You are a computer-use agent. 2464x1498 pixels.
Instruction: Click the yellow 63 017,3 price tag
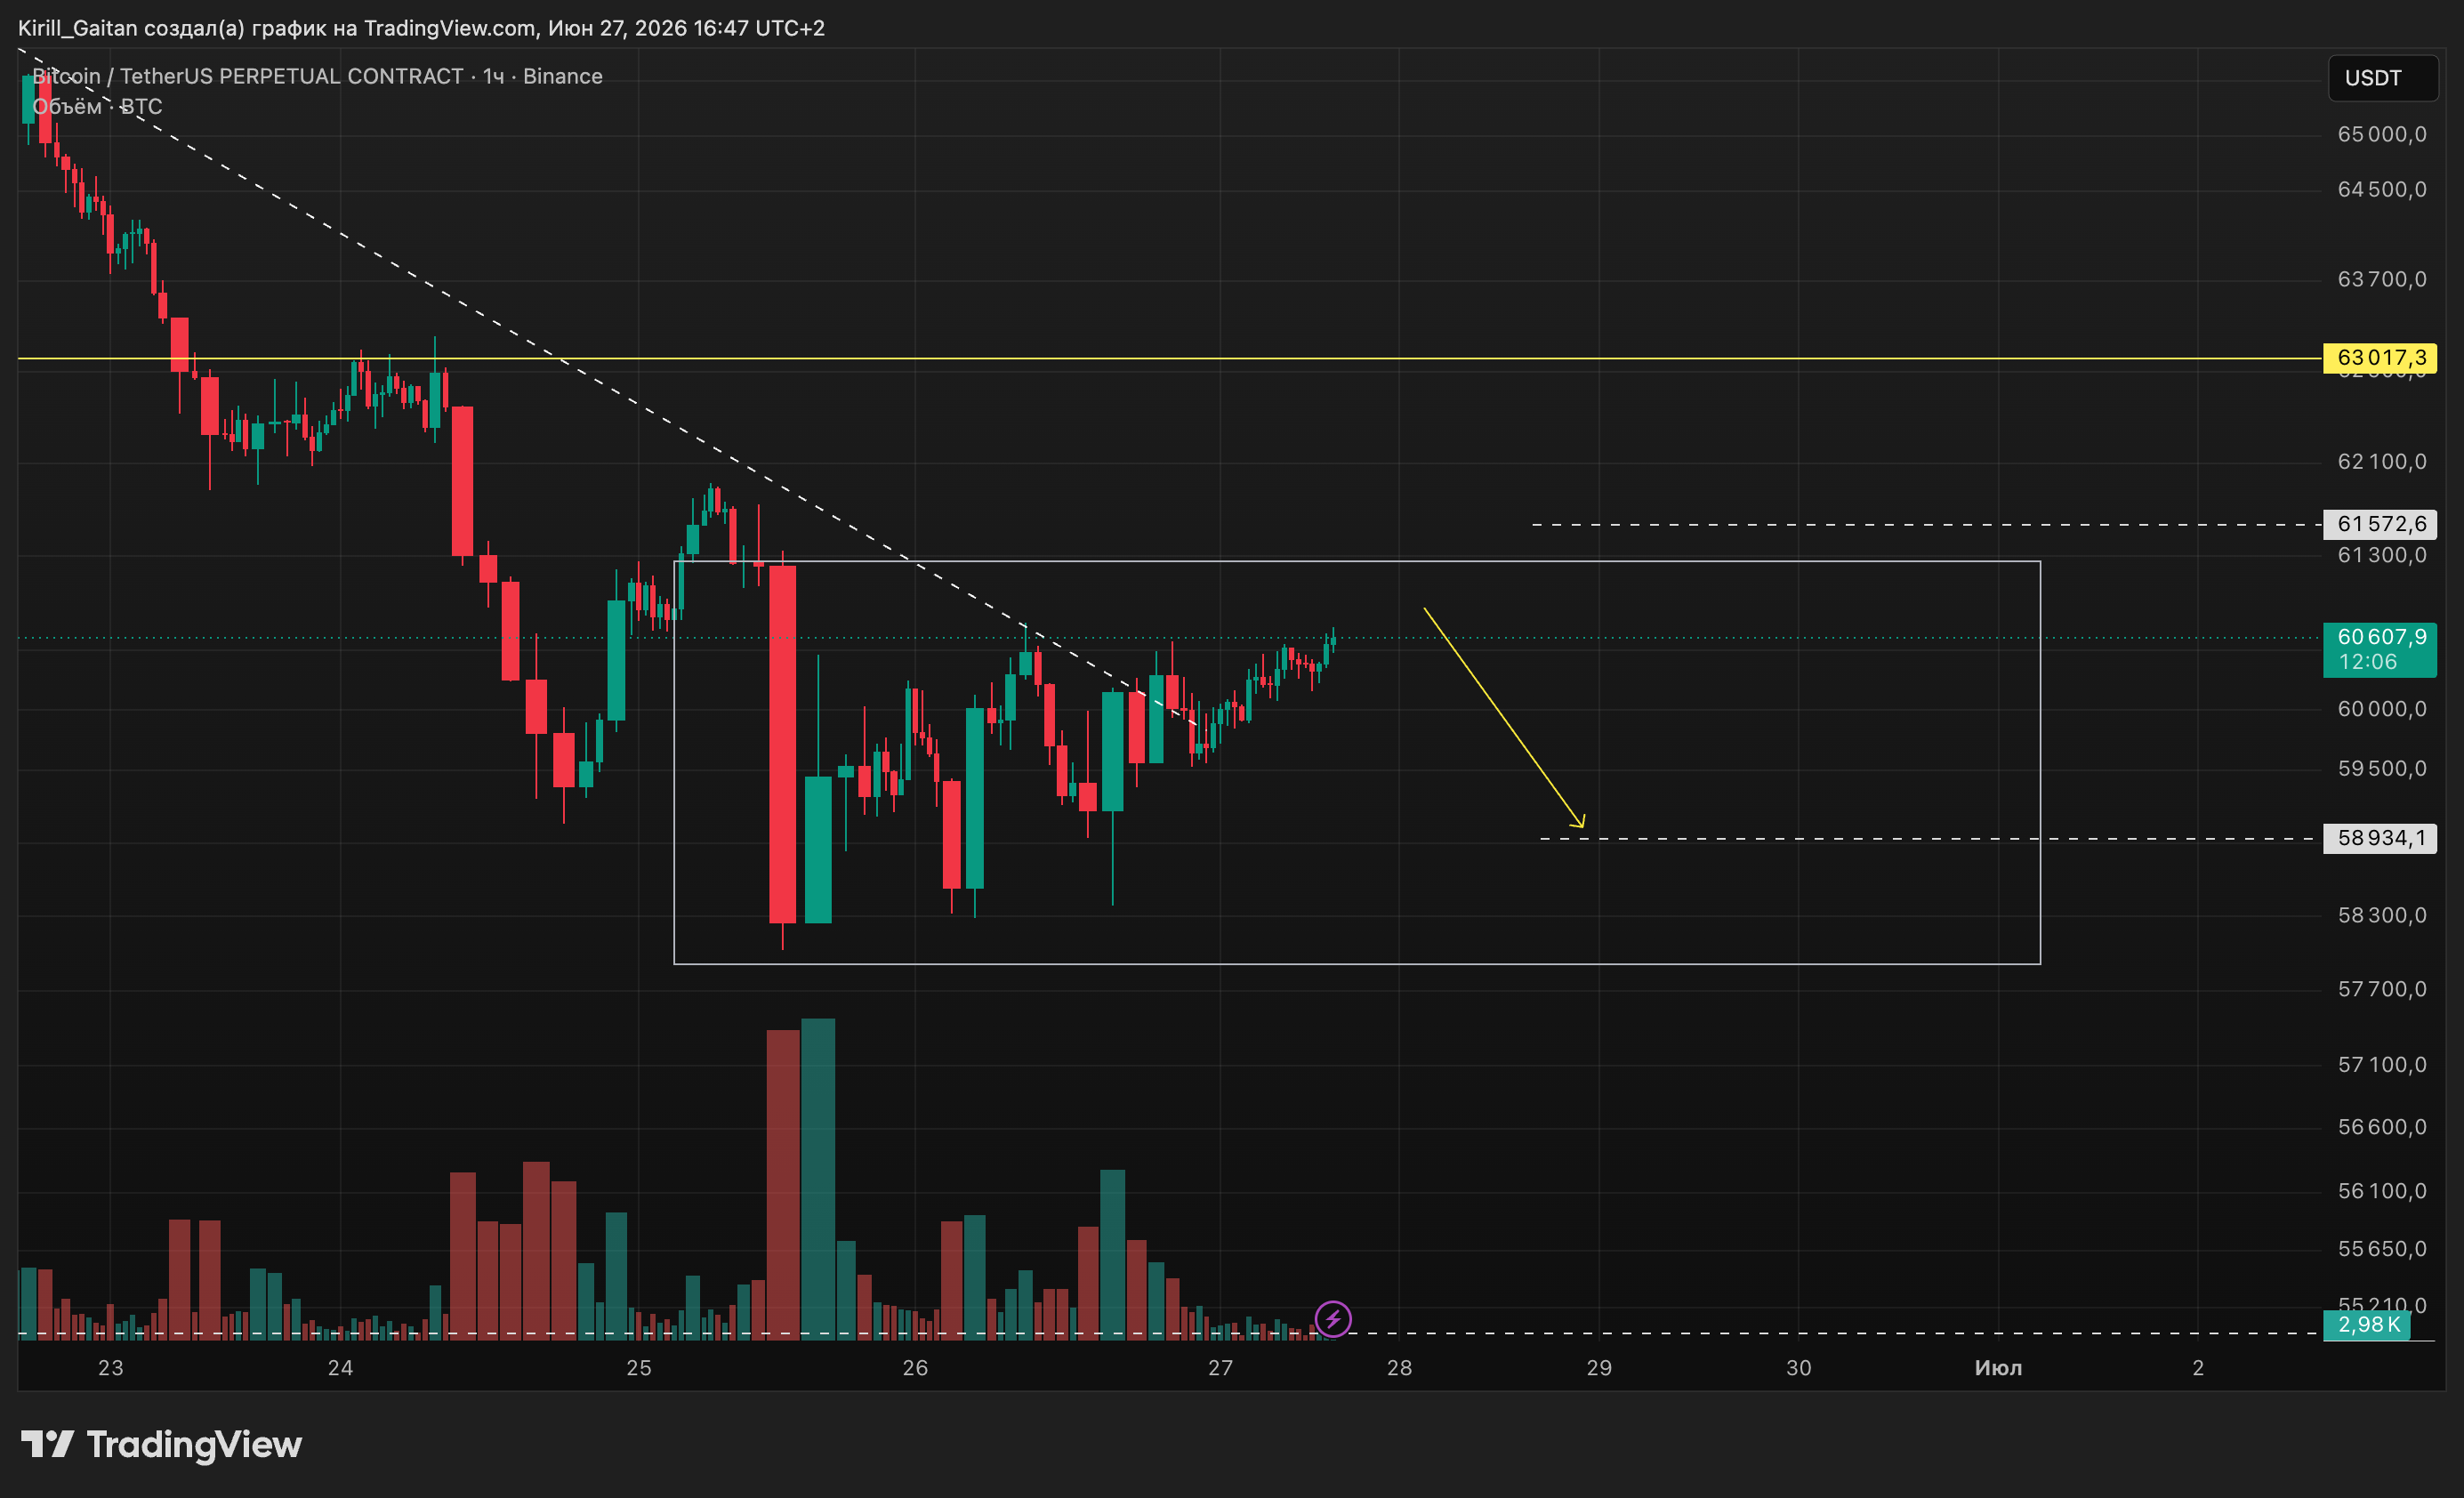tap(2380, 358)
